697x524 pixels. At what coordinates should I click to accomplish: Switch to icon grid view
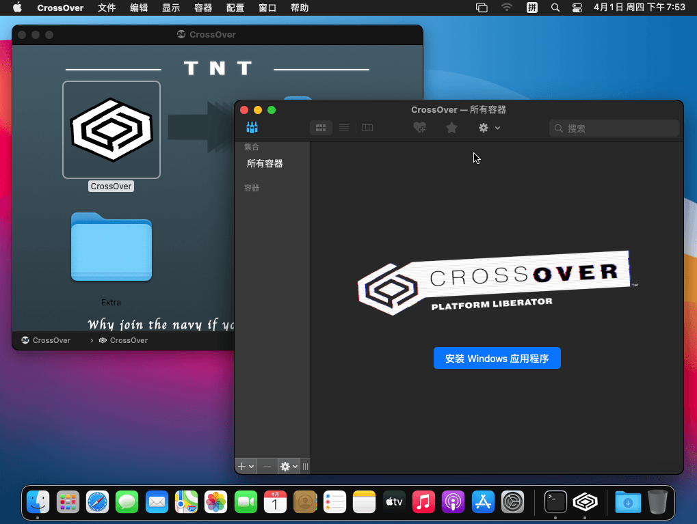pyautogui.click(x=321, y=128)
